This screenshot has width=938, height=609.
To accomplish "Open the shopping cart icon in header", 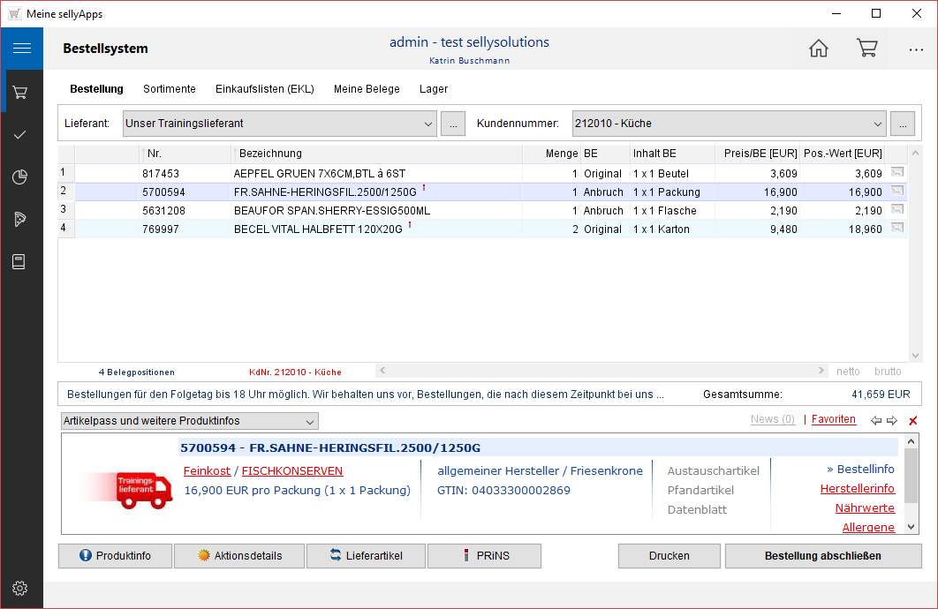I will [866, 49].
